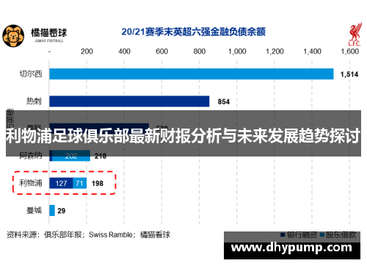Click the 热刺 dark blue bar

pyautogui.click(x=129, y=101)
